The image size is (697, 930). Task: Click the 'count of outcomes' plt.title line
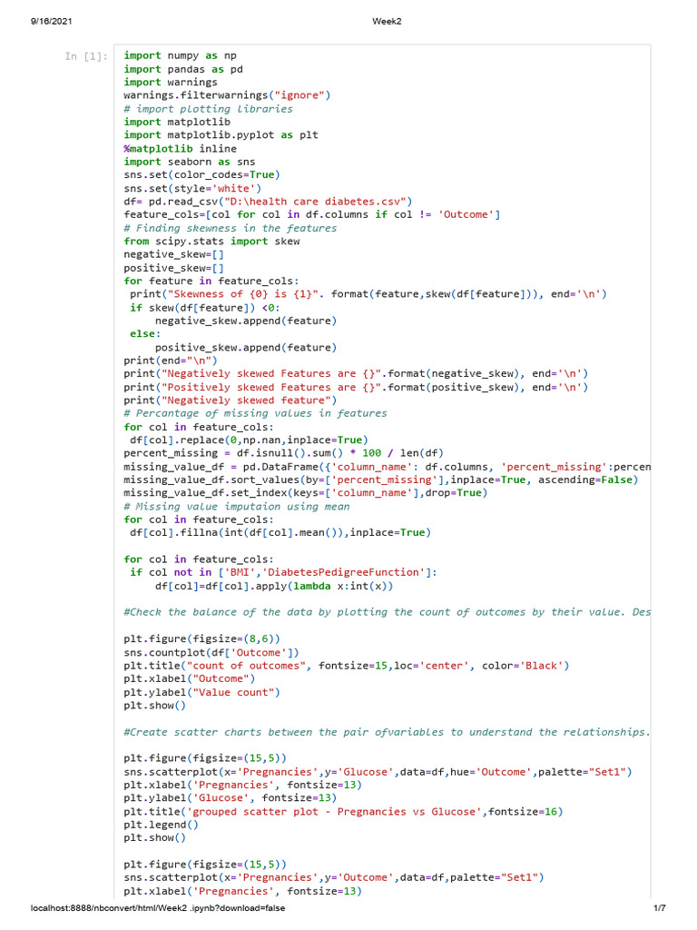346,666
